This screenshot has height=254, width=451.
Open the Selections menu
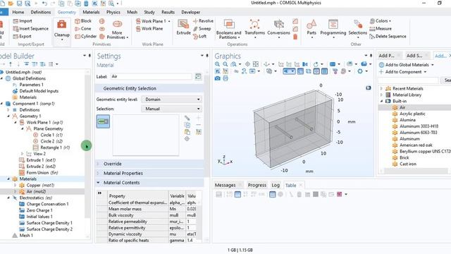(358, 29)
